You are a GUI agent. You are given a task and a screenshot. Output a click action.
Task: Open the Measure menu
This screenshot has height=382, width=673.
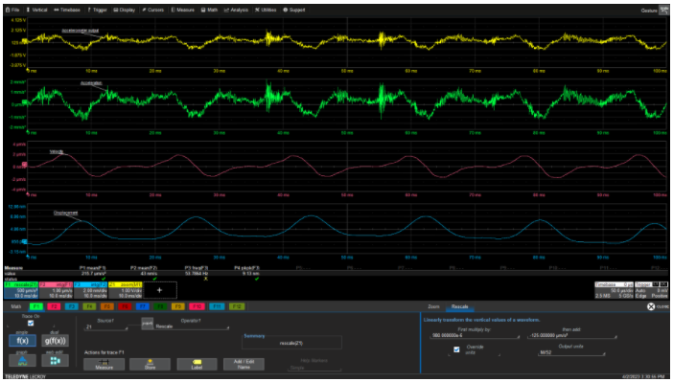click(x=182, y=10)
